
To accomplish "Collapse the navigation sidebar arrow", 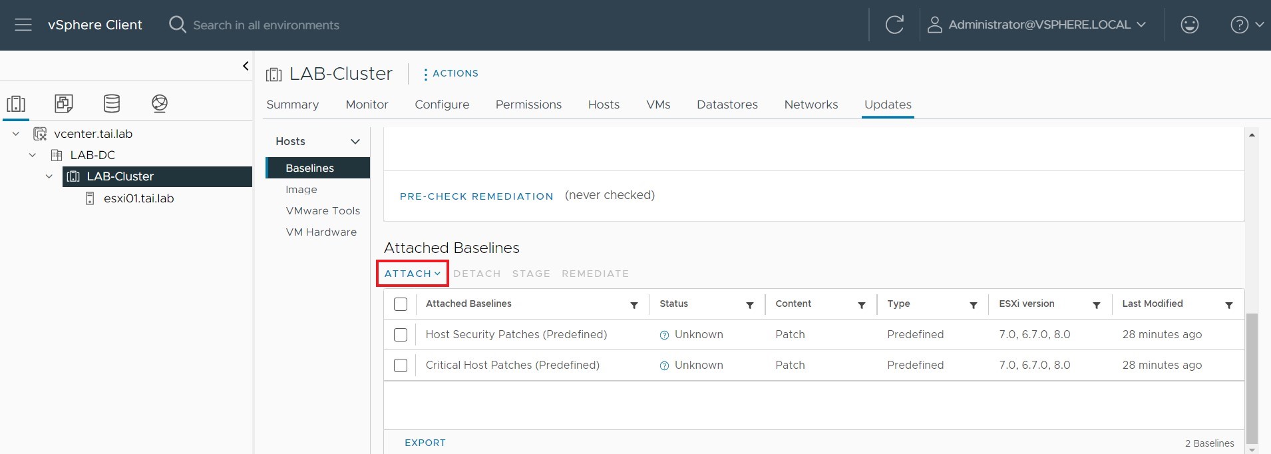I will click(246, 66).
